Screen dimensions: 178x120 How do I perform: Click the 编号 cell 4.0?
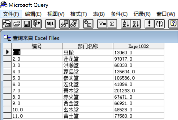37,71
